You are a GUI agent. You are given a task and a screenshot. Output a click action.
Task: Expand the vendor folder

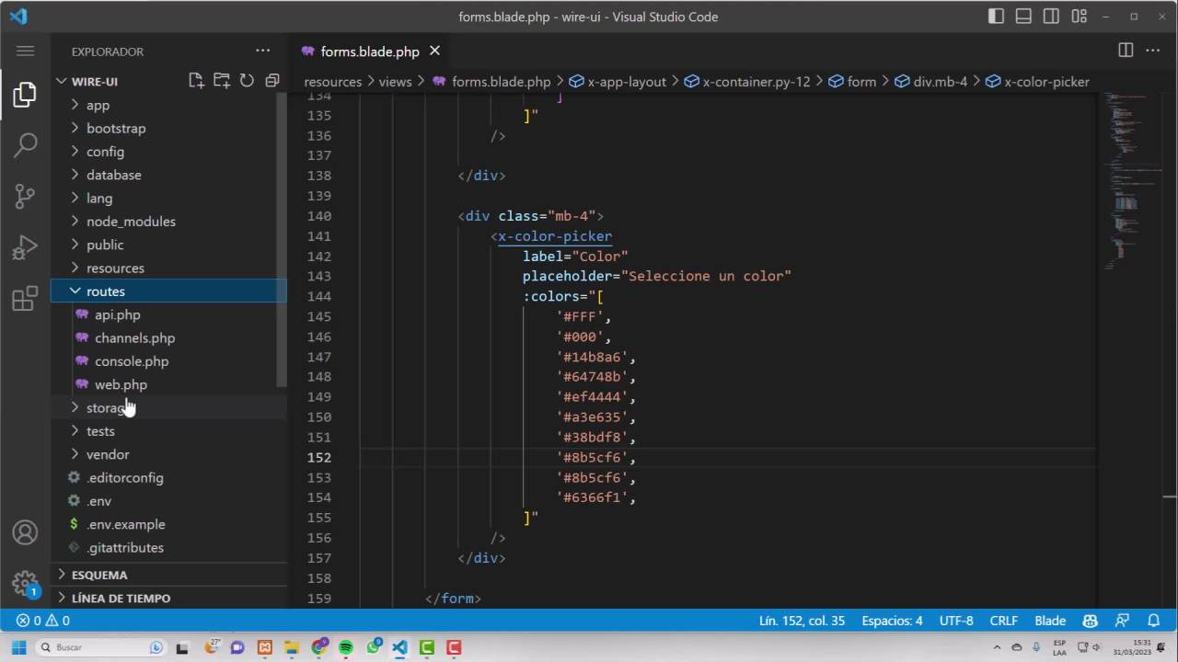168,454
